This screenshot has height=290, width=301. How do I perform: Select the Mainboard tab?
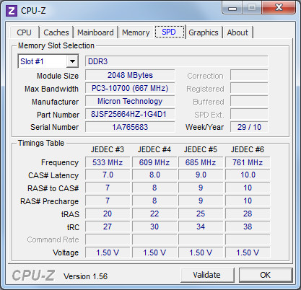[x=95, y=32]
